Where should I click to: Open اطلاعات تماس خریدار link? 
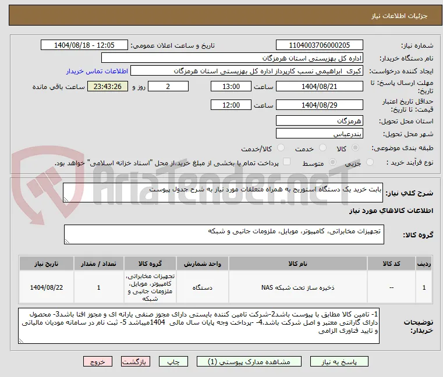pyautogui.click(x=97, y=71)
